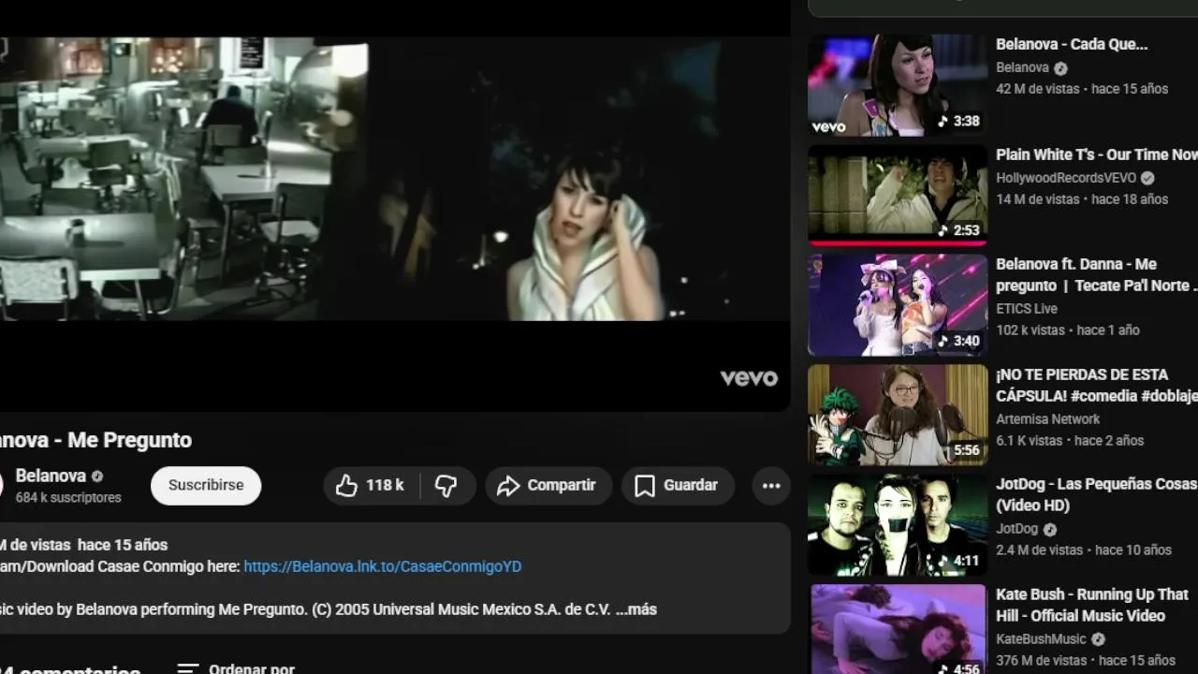
Task: Click the title Plain White T's - Our Time Now
Action: (x=1097, y=154)
